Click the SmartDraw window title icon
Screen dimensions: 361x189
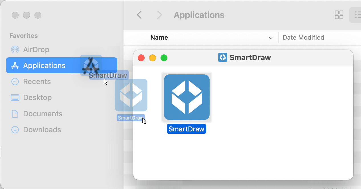pyautogui.click(x=223, y=57)
